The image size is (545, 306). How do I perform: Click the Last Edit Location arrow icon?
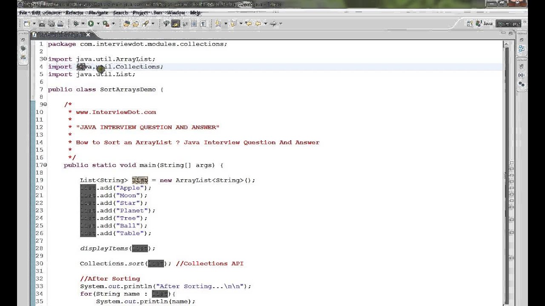click(249, 24)
